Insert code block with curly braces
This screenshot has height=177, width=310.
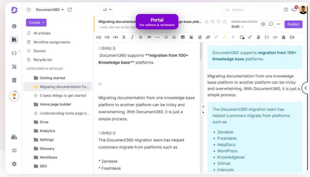[267, 37]
